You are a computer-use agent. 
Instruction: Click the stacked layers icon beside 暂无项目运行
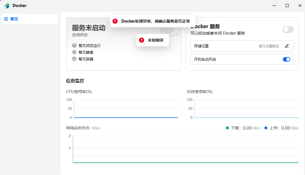[74, 45]
